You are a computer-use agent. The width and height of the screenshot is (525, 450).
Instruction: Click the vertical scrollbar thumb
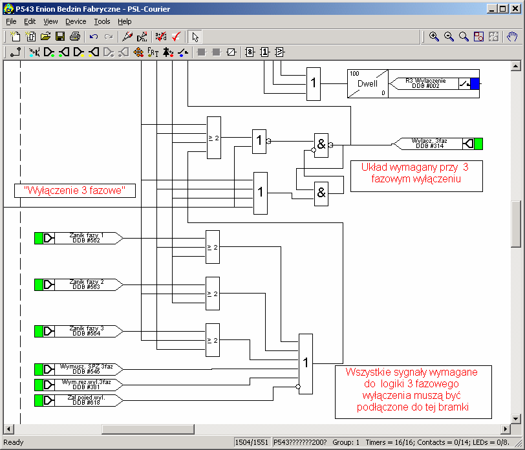point(516,224)
